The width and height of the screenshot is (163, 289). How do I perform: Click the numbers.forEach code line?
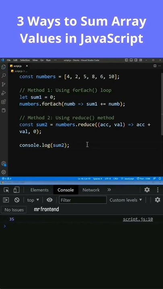[x=72, y=104]
